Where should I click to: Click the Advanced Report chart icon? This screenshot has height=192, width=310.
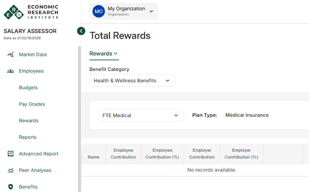10,154
